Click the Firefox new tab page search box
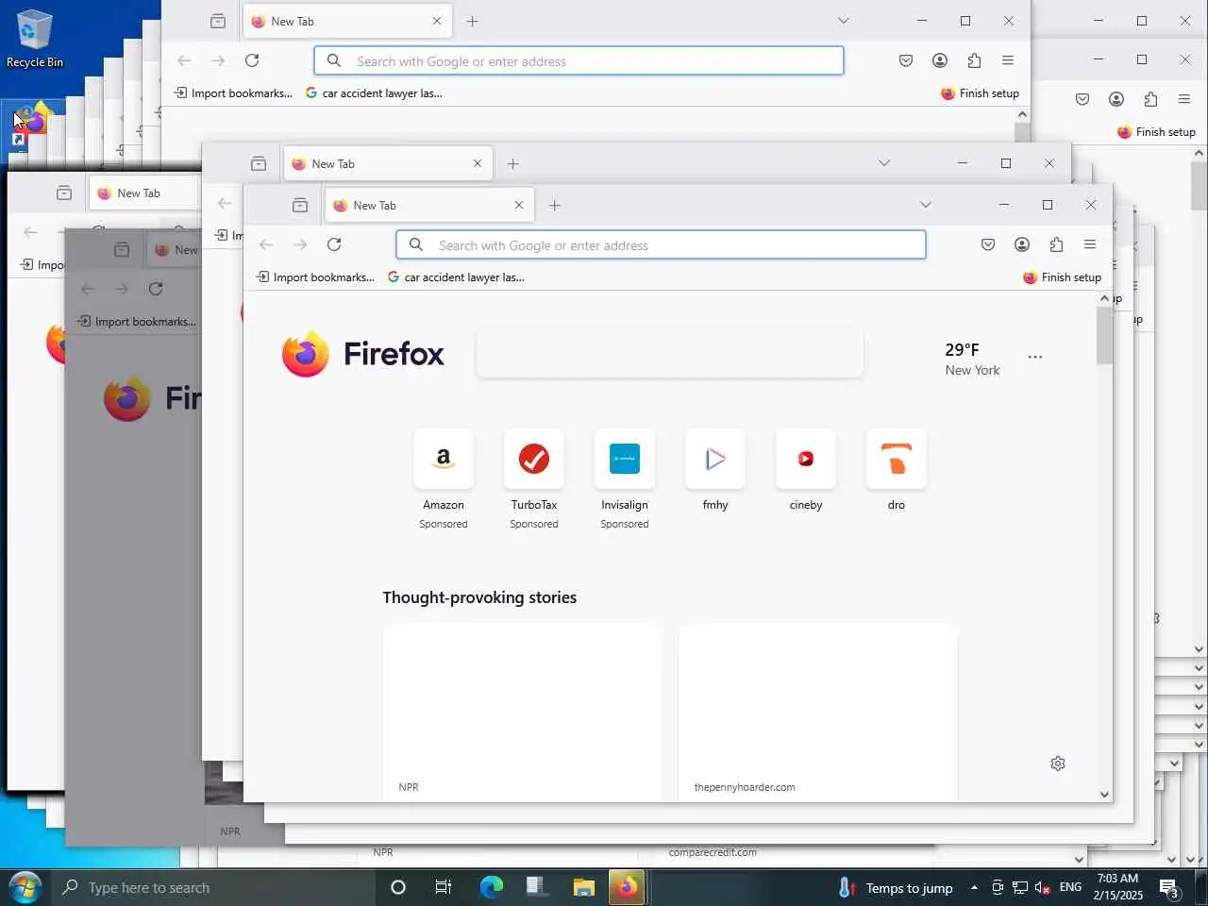 coord(670,354)
